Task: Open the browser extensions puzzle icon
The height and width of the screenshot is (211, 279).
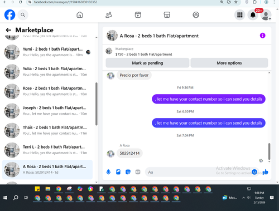Action: pos(254,2)
